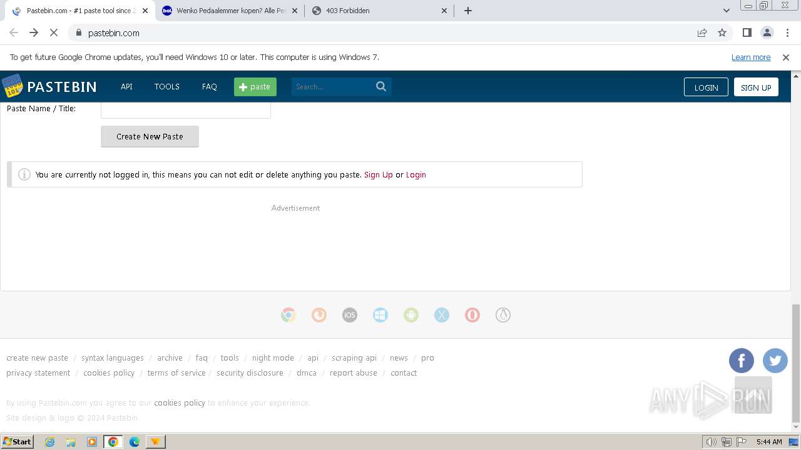Screen dimensions: 801x450
Task: Open the iOS app icon in footer
Action: [350, 315]
